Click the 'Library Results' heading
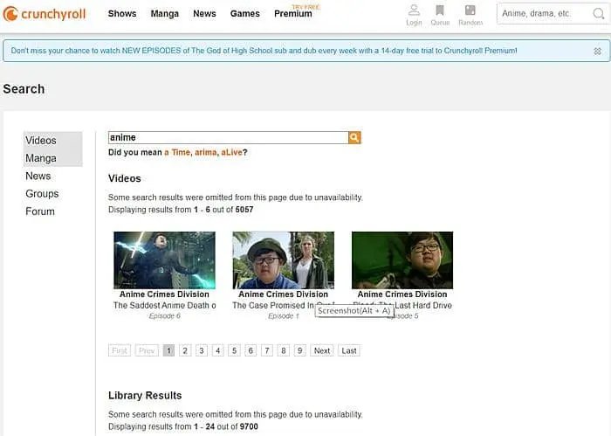611x436 pixels. 145,396
